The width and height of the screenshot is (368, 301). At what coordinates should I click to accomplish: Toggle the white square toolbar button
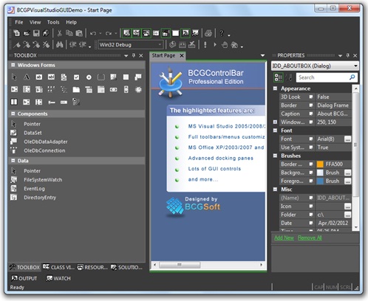coord(175,33)
